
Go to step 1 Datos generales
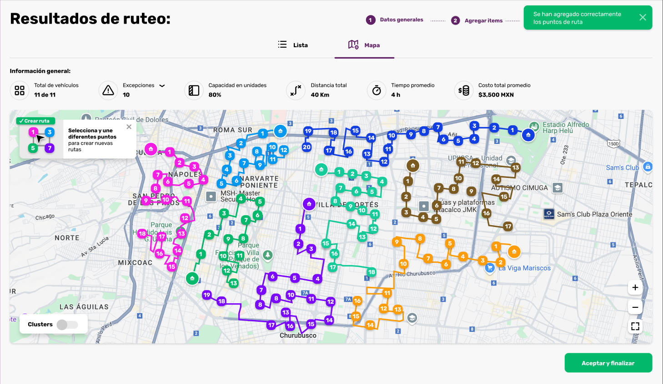coord(395,20)
